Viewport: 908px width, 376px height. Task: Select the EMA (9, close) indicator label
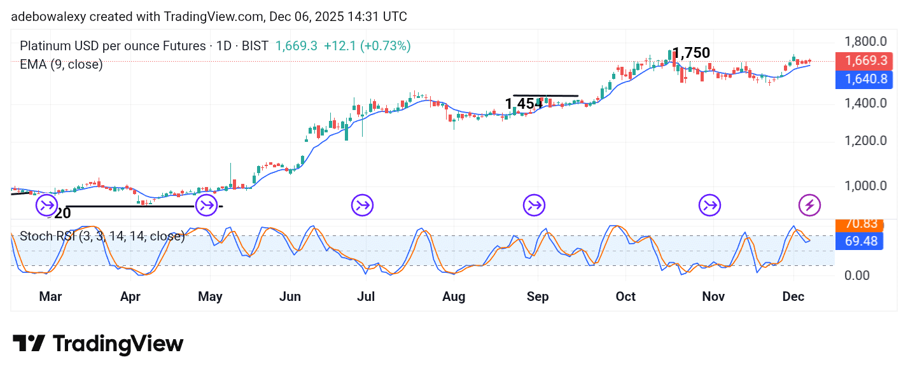click(x=61, y=64)
